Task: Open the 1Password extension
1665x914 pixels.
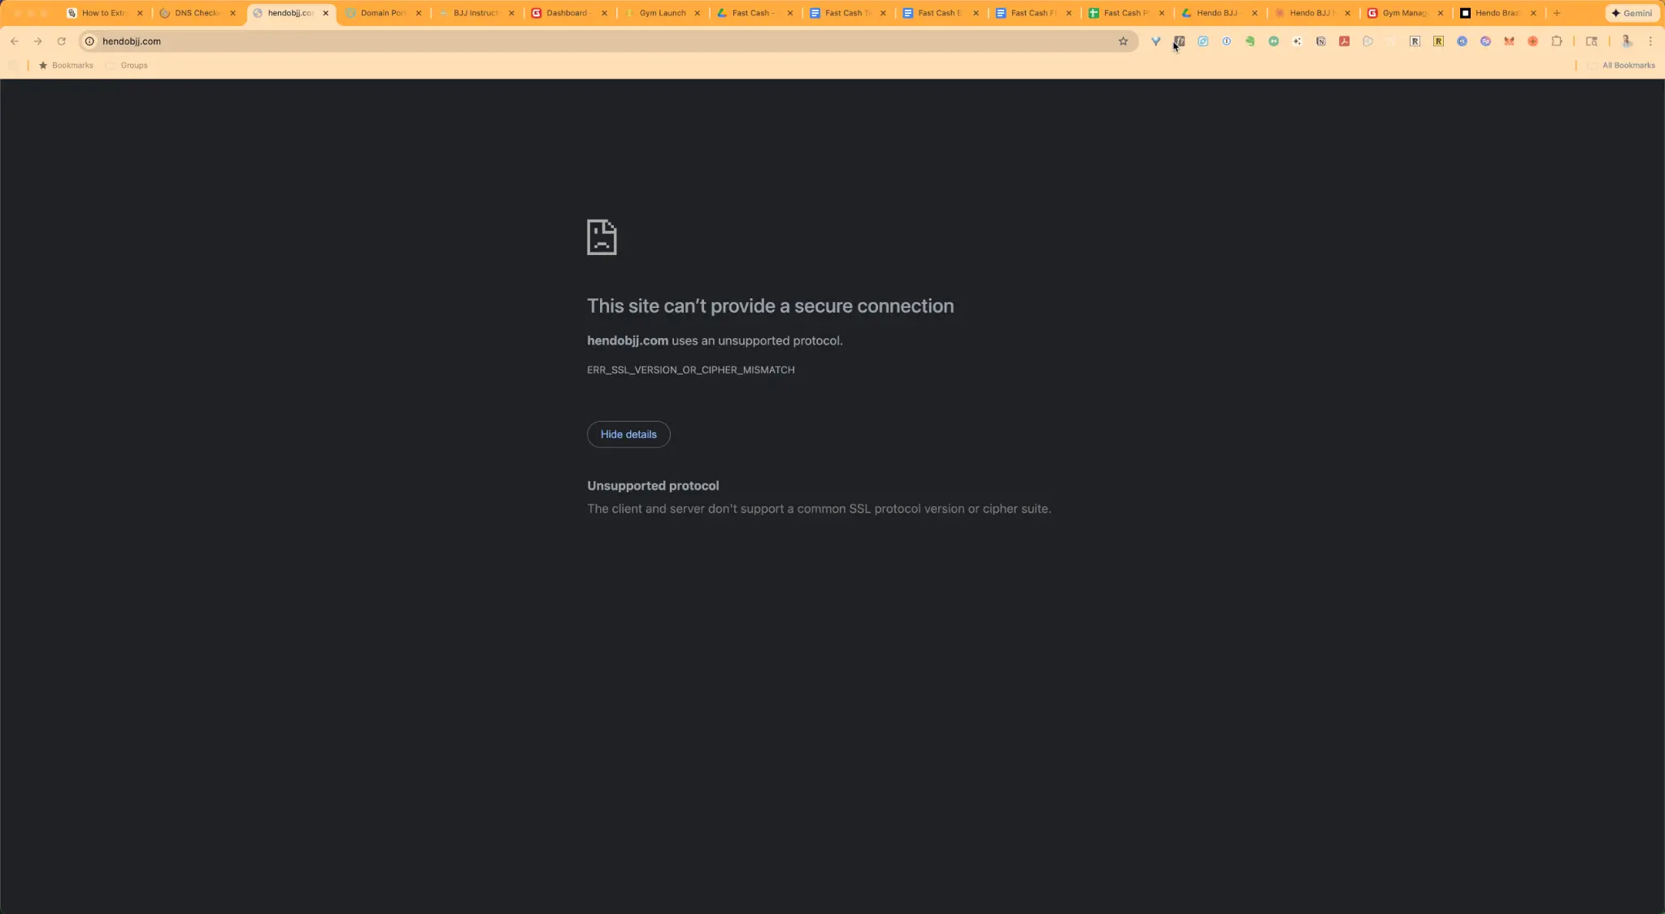Action: tap(1227, 41)
